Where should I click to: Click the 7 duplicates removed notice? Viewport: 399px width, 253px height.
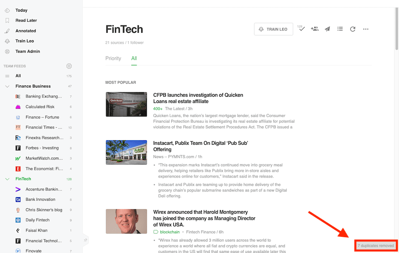[375, 245]
